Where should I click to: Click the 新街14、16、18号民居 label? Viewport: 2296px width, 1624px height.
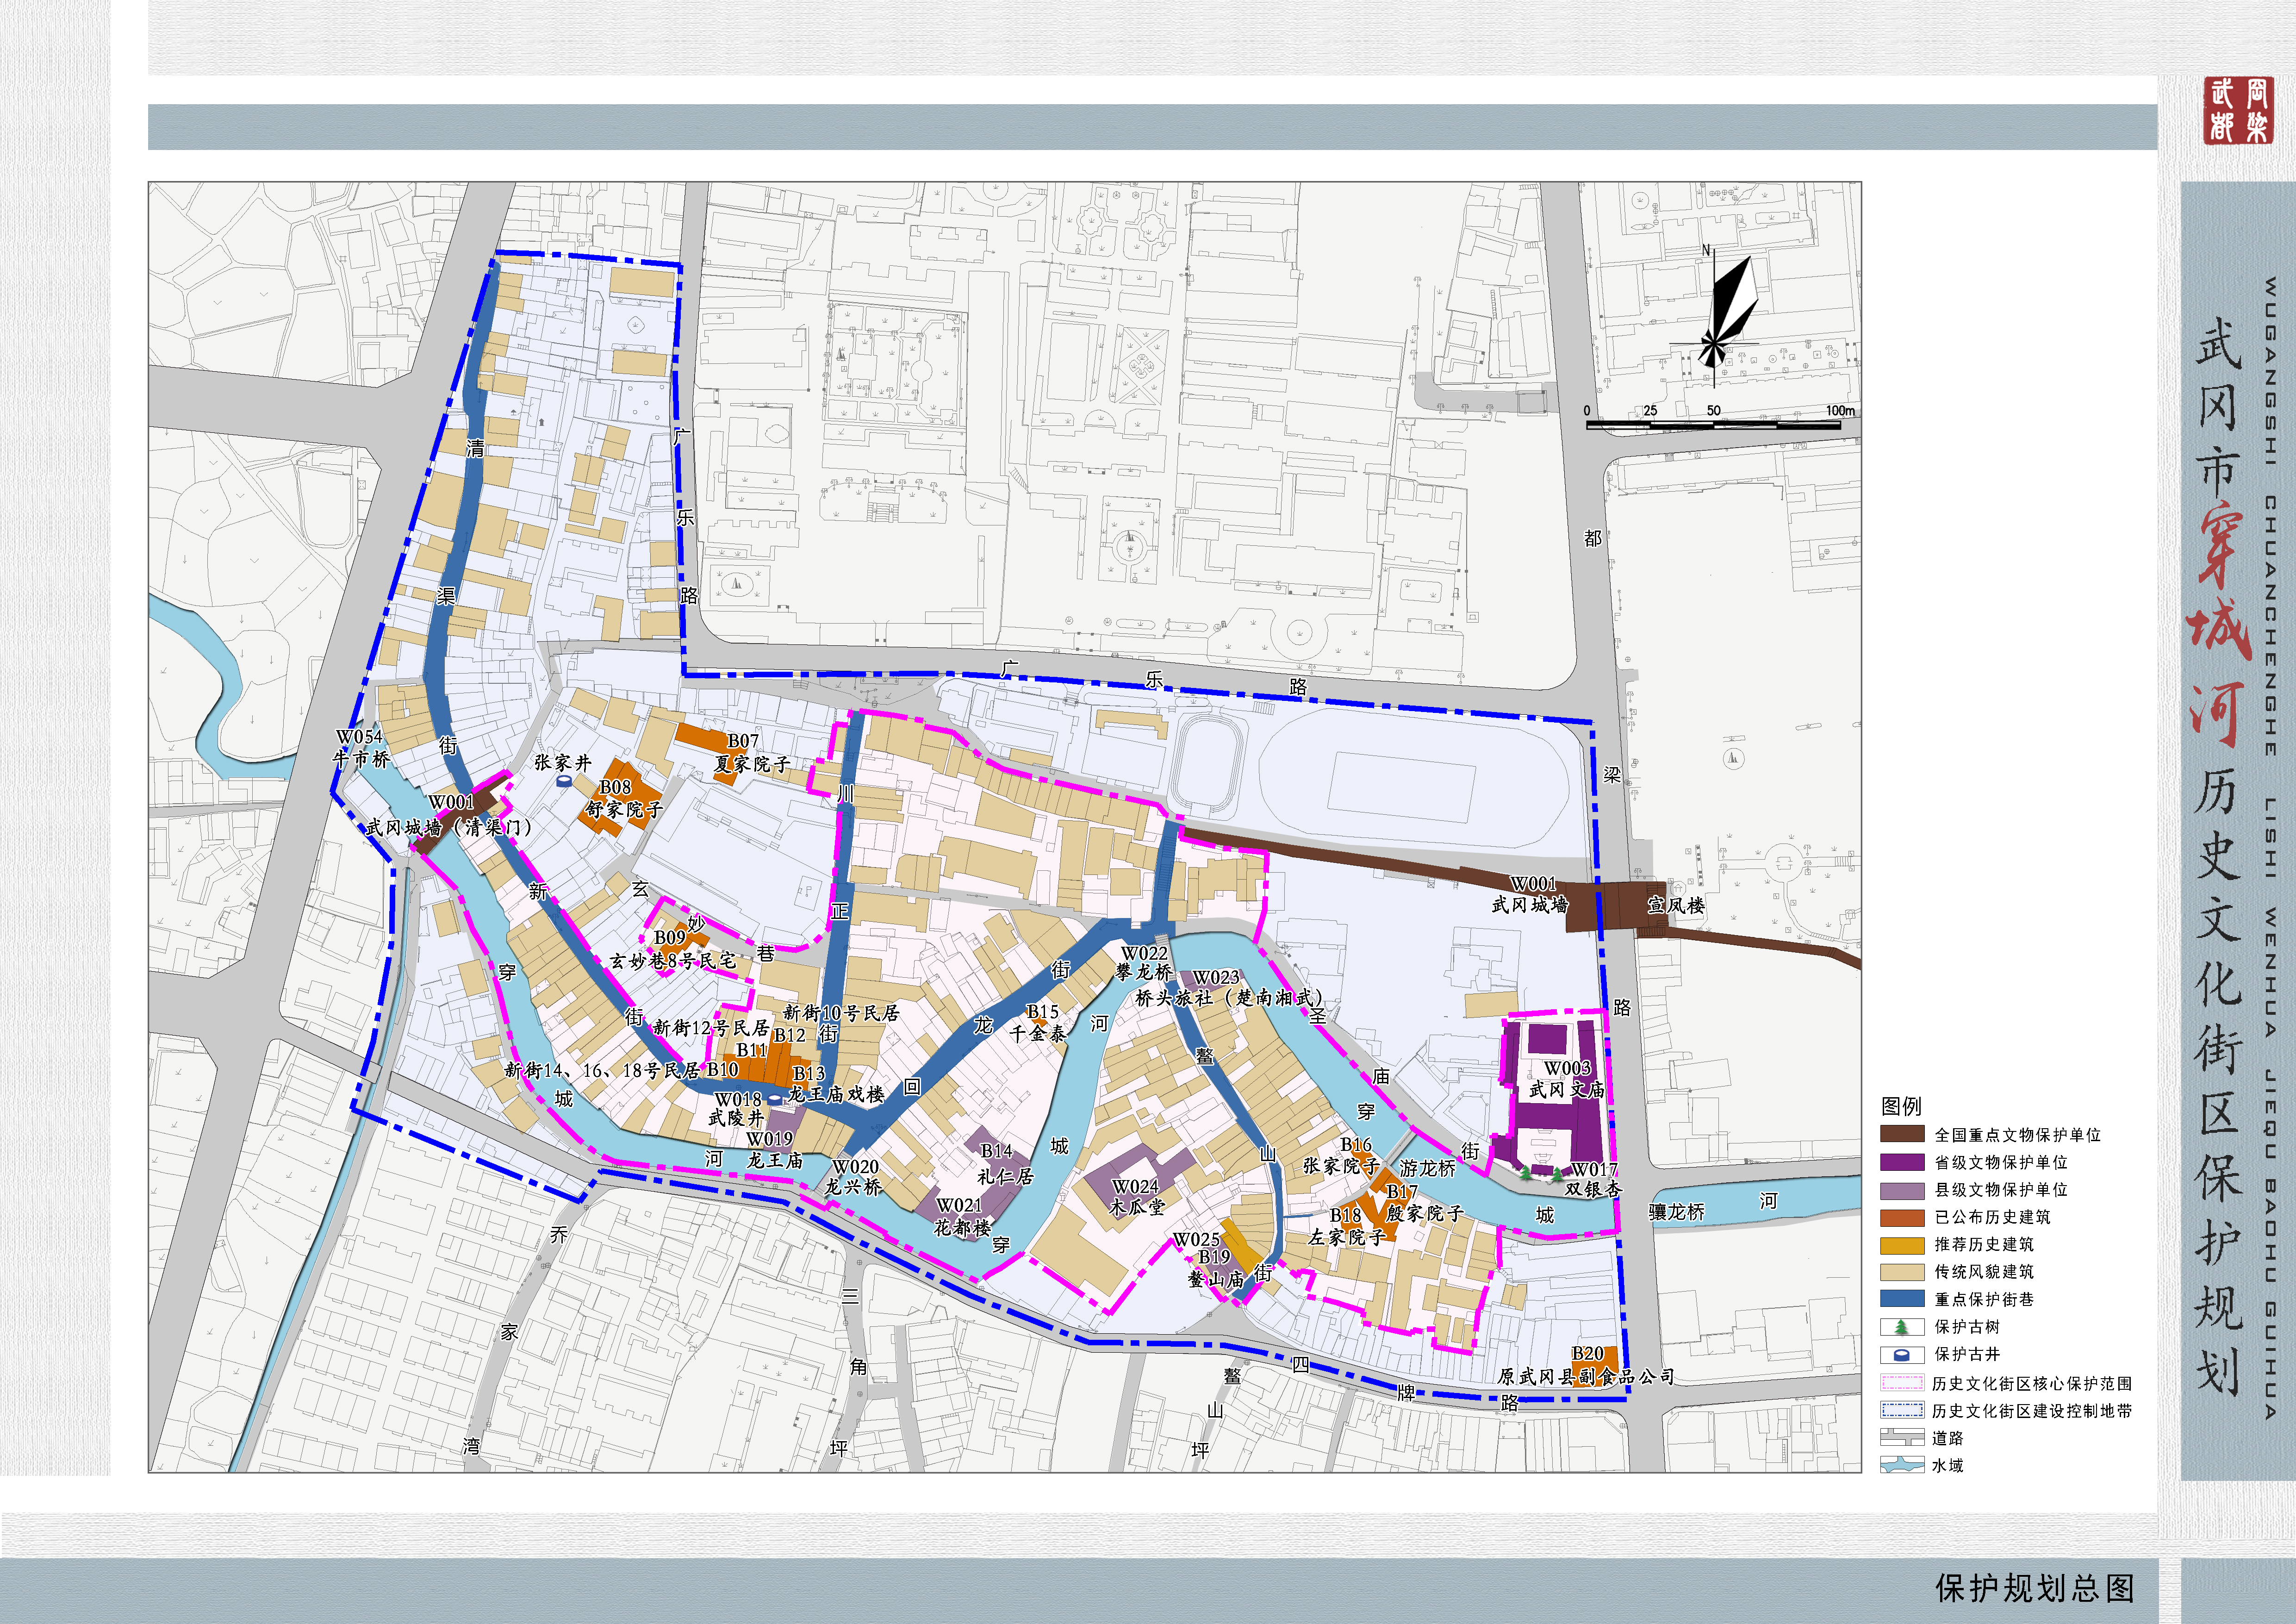tap(602, 1070)
